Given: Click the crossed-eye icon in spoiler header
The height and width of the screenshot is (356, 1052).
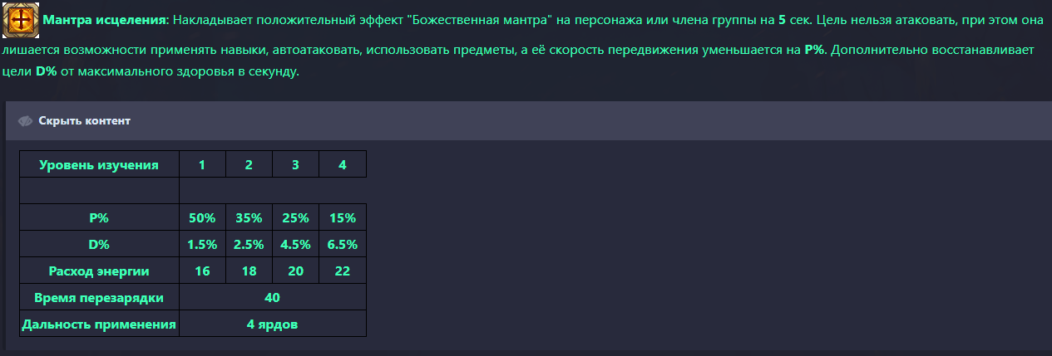Looking at the screenshot, I should (25, 121).
